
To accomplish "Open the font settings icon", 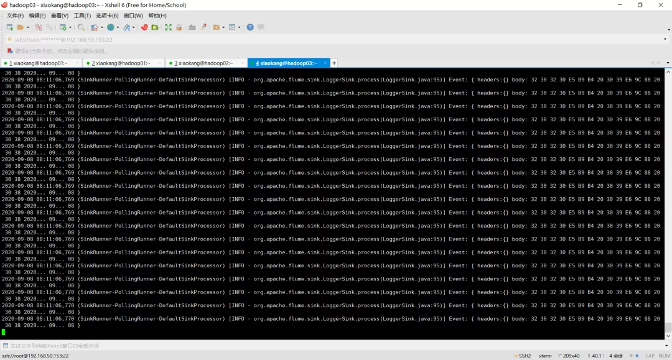I will 126,27.
